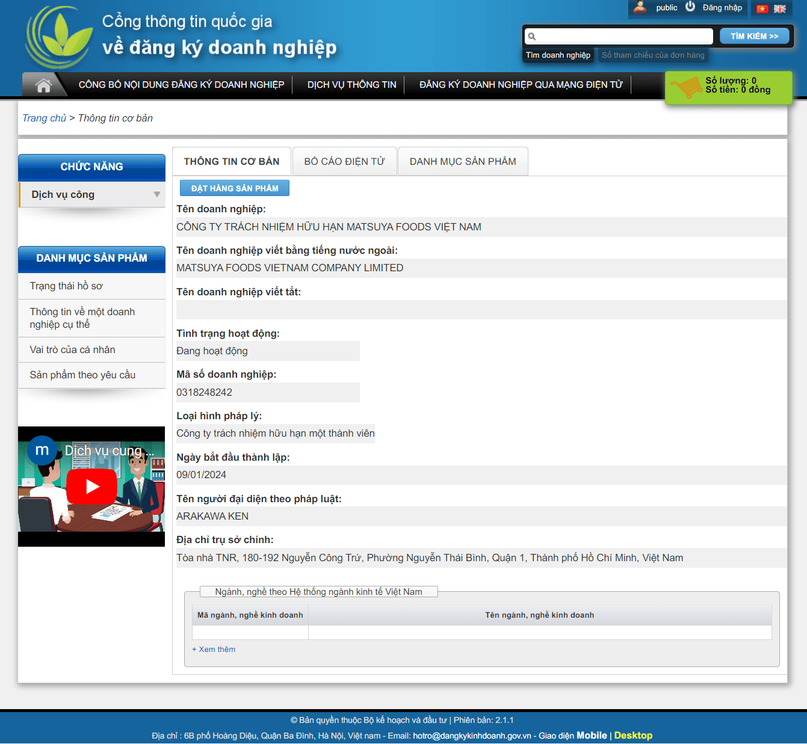Open Công bố nội dung đăng ký doanh nghiệp menu
The height and width of the screenshot is (744, 807).
click(x=181, y=85)
